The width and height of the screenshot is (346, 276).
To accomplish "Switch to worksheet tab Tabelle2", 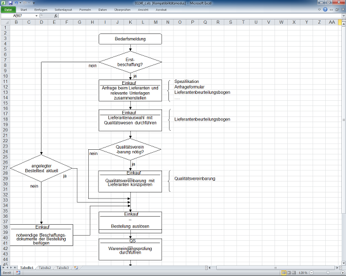I will point(45,268).
